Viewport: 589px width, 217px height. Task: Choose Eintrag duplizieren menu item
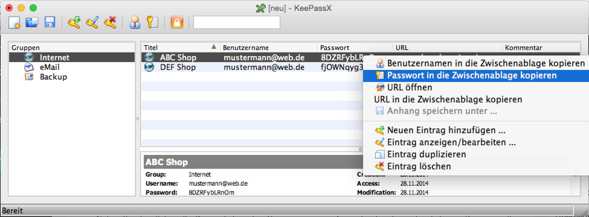pyautogui.click(x=476, y=154)
